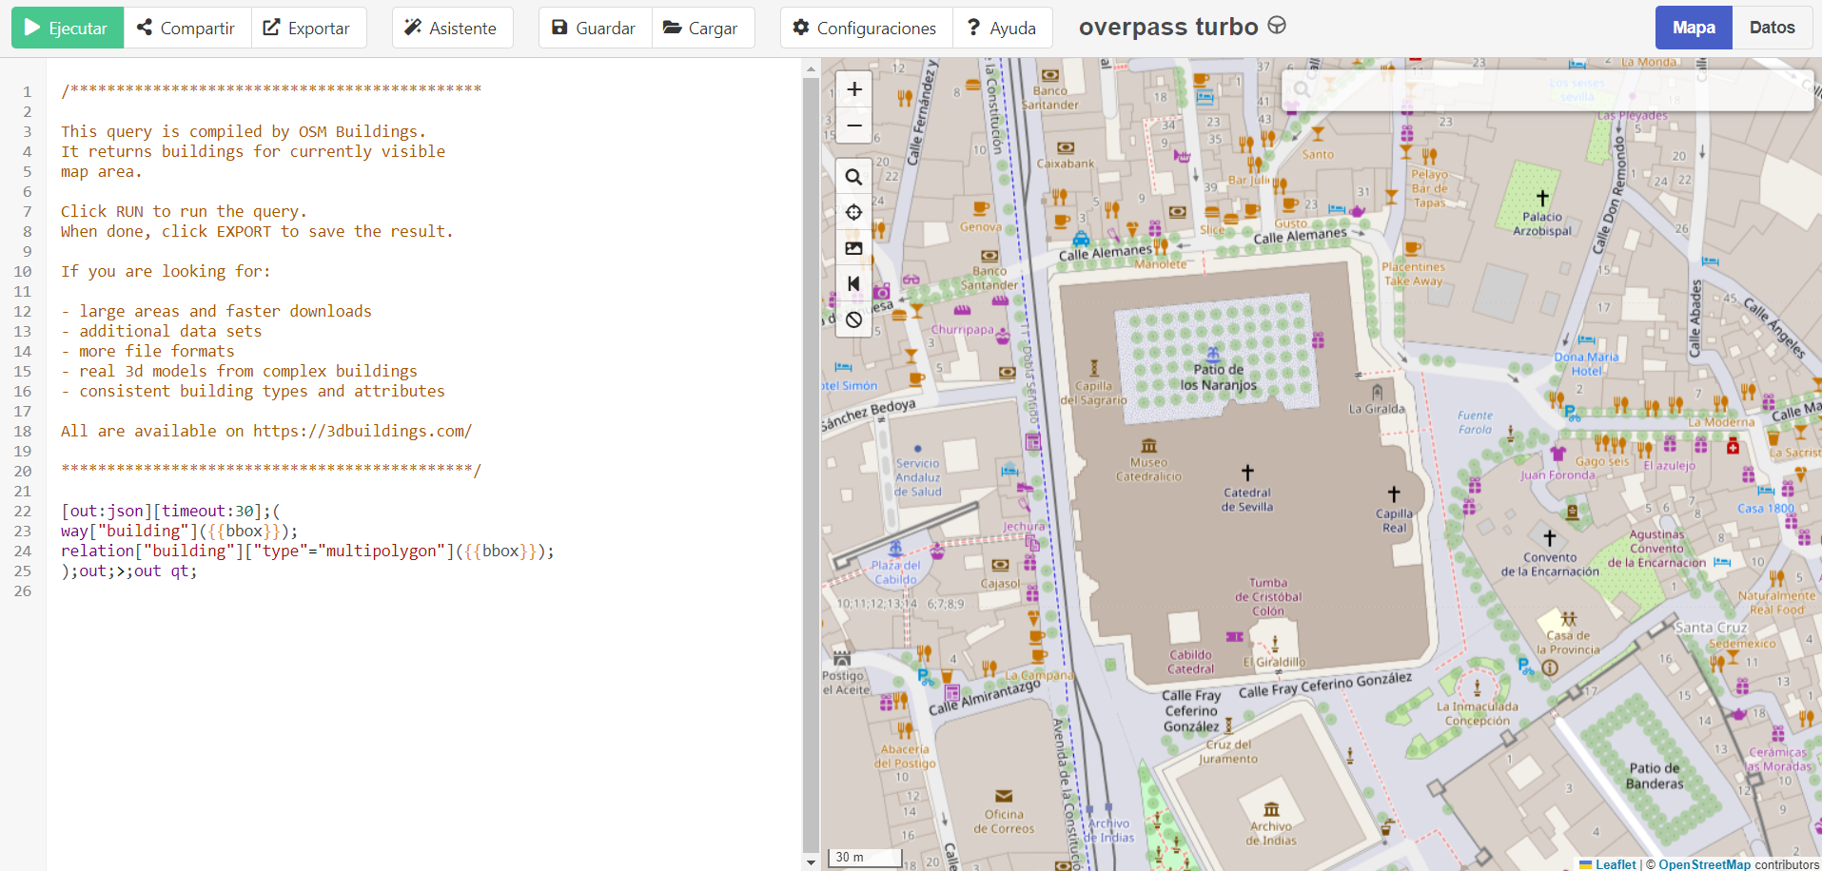Switch to the Datos tab

pos(1772,28)
